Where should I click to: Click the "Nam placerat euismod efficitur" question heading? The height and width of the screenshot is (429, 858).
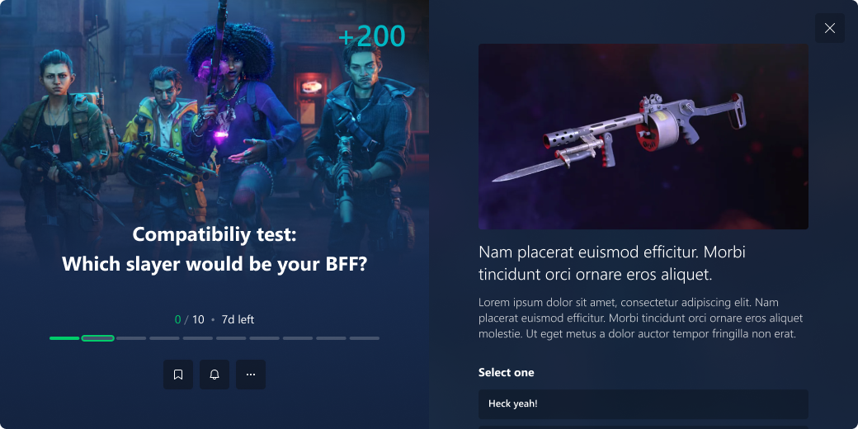612,263
